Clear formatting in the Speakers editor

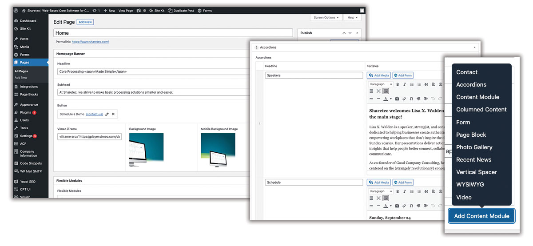click(x=404, y=99)
